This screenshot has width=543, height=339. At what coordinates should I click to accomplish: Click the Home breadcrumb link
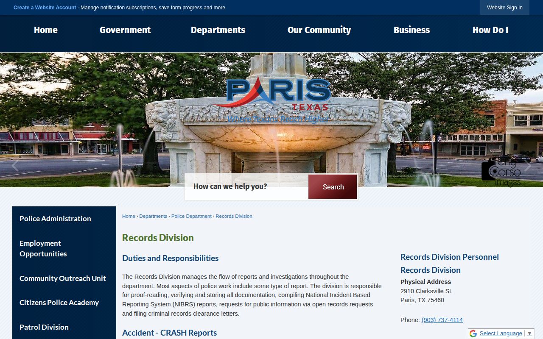pyautogui.click(x=129, y=216)
